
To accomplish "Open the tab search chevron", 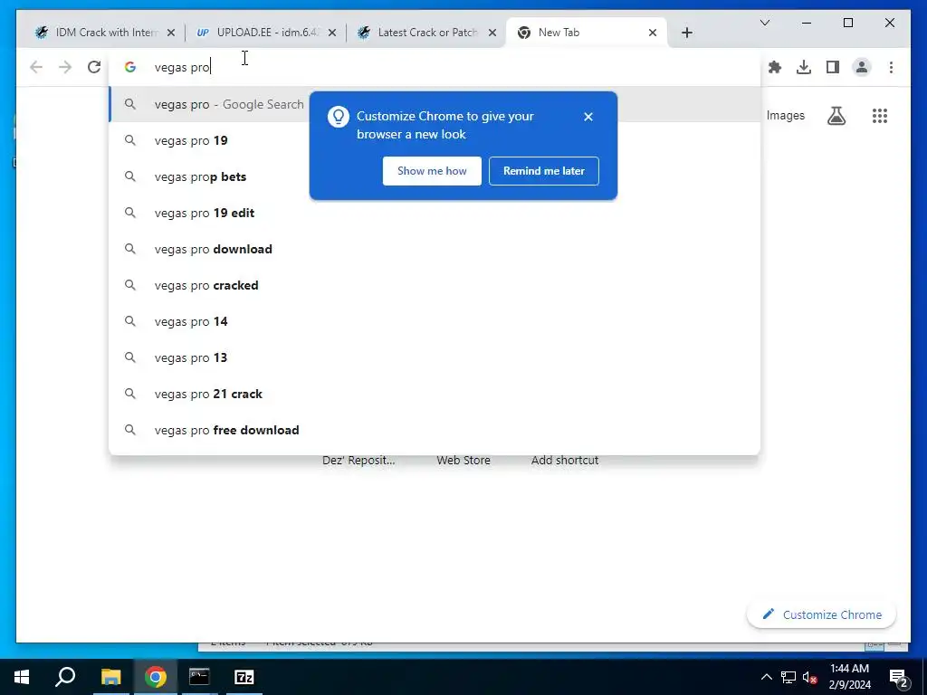I will coord(764,23).
